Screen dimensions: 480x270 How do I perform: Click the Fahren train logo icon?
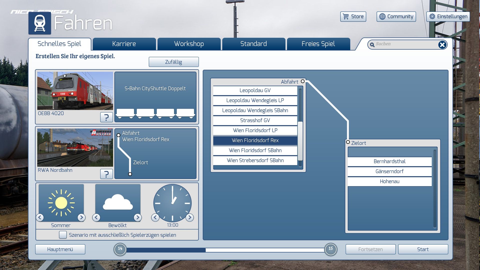[x=40, y=23]
